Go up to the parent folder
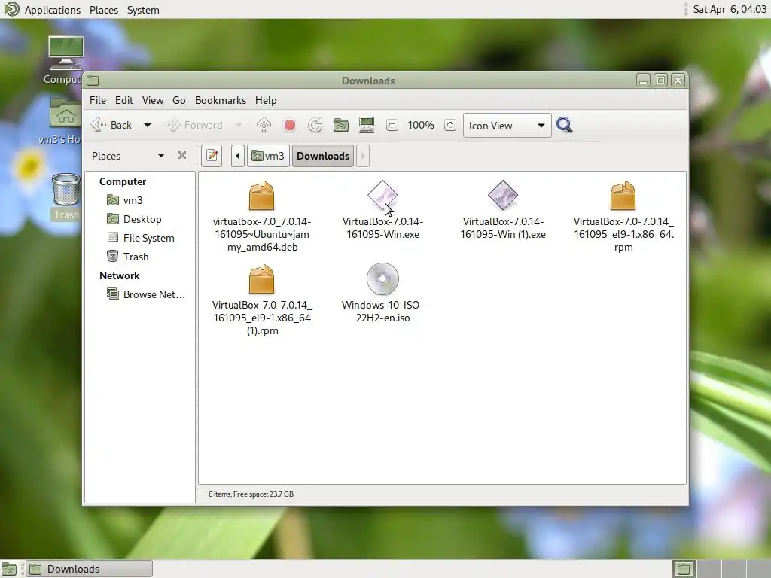 pyautogui.click(x=264, y=126)
